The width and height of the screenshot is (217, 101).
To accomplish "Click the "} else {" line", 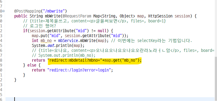I will click(x=32, y=65).
